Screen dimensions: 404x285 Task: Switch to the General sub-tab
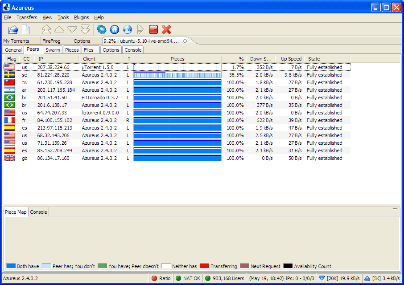coord(13,50)
